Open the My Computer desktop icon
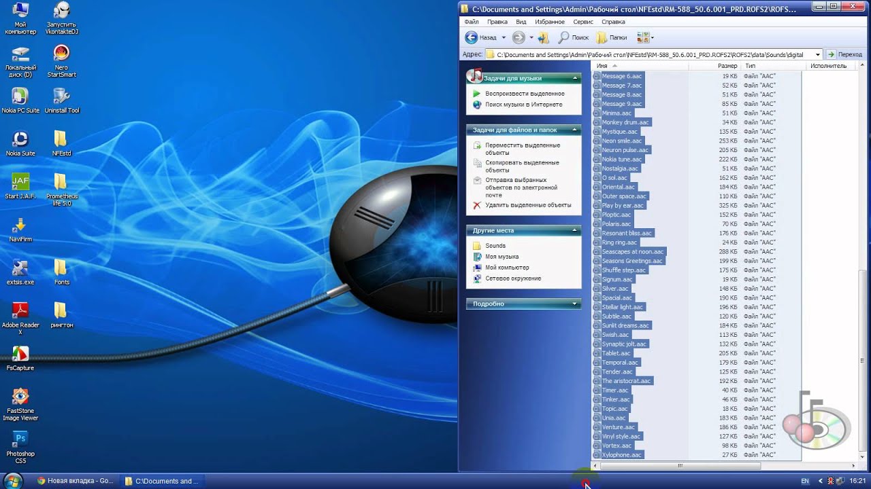Screen dimensions: 871x489 20,18
